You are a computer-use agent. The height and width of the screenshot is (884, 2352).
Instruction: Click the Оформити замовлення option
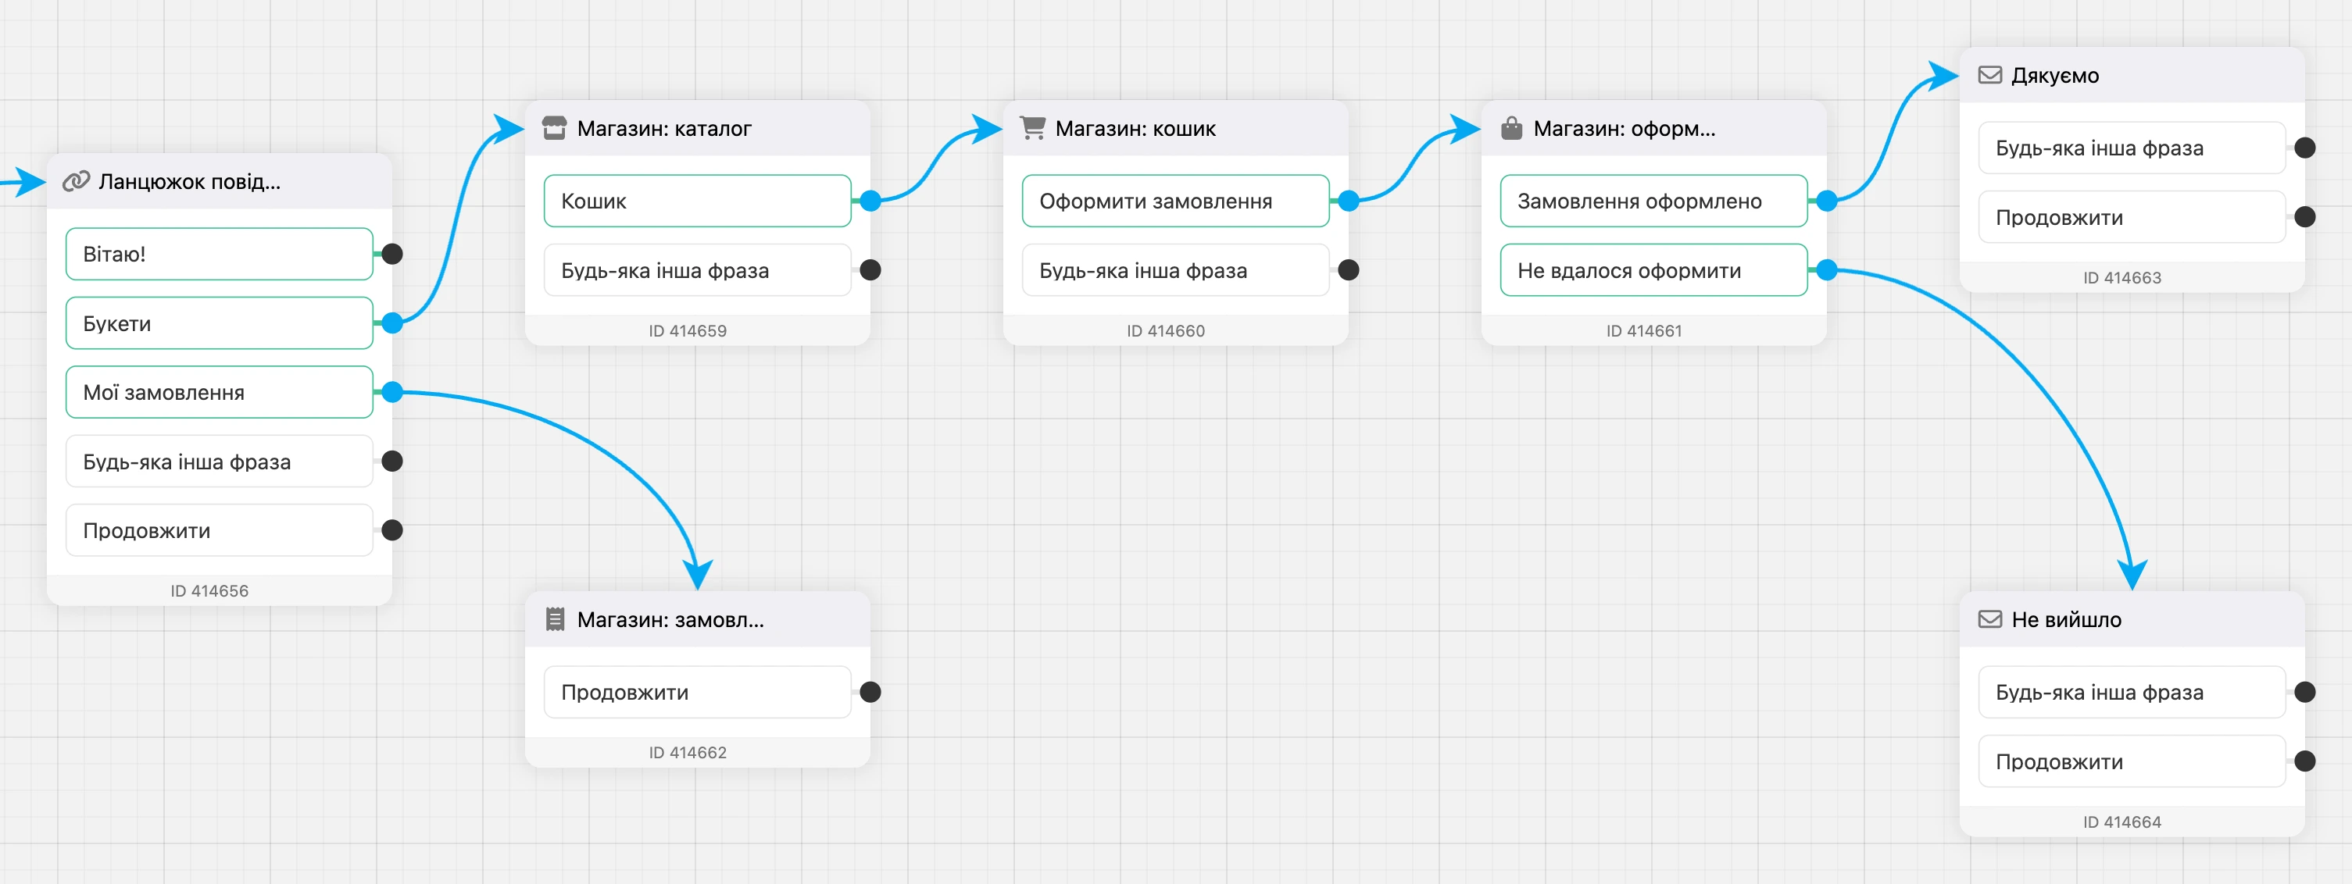tap(1176, 201)
